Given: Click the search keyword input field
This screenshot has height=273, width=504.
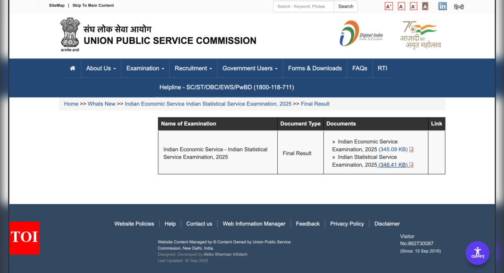Looking at the screenshot, I should point(304,7).
